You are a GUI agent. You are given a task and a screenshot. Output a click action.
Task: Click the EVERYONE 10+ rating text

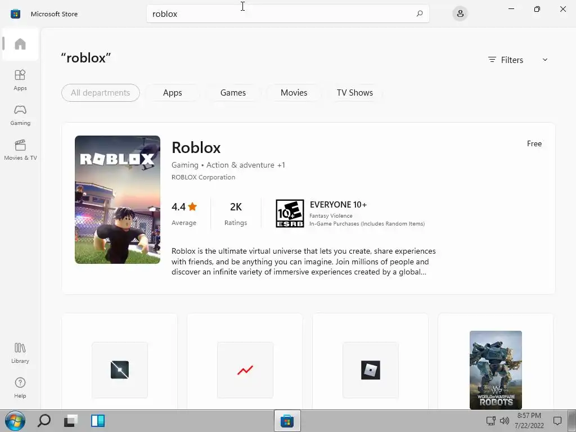pyautogui.click(x=338, y=205)
